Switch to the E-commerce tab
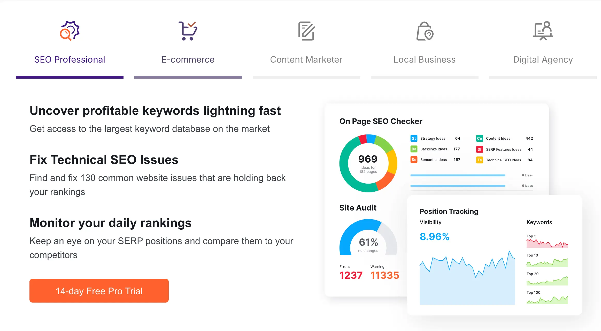This screenshot has height=331, width=601. (188, 59)
